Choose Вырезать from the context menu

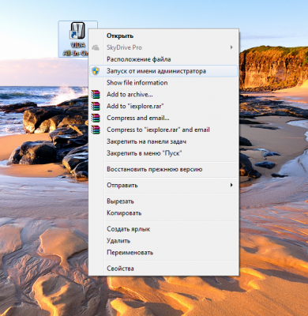163,201
